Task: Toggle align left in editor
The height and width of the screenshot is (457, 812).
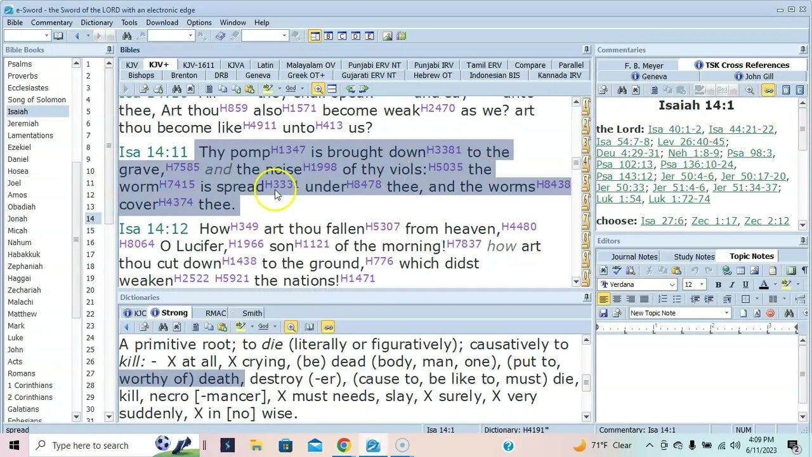Action: click(x=603, y=299)
